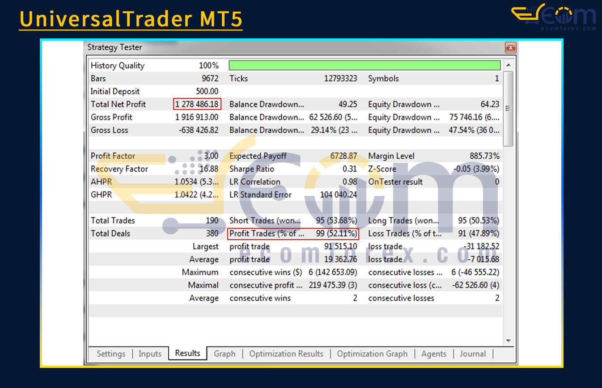The width and height of the screenshot is (602, 388).
Task: Switch to Optimization Results tab
Action: pyautogui.click(x=286, y=354)
